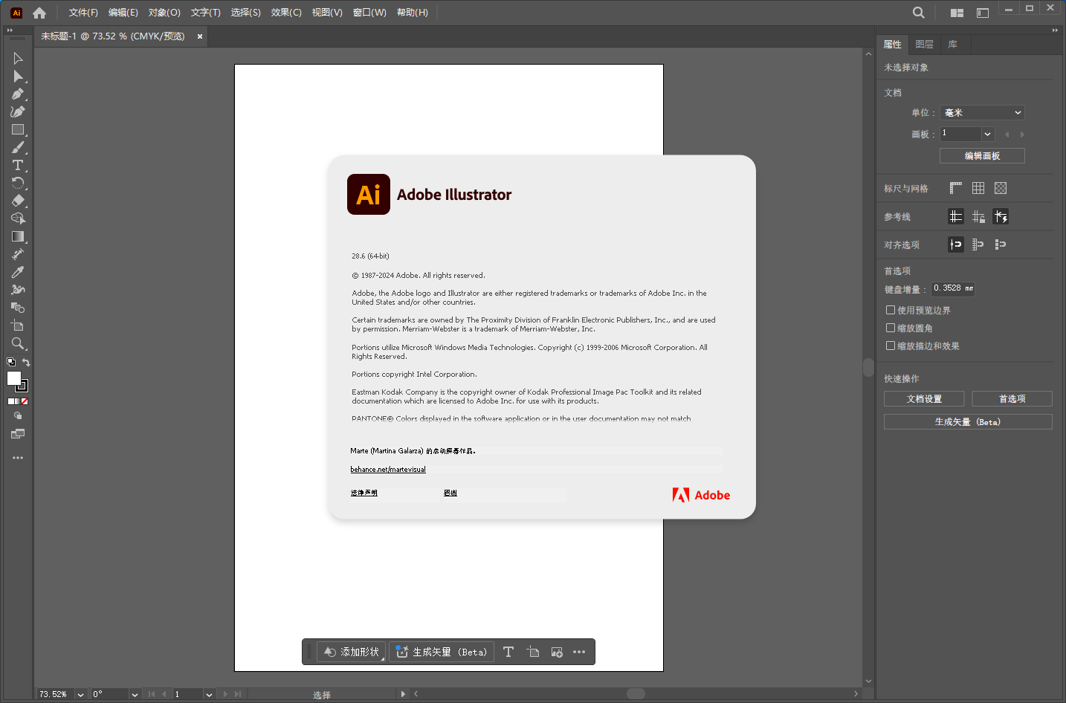
Task: Click the 键盘增量 value field
Action: [x=953, y=288]
